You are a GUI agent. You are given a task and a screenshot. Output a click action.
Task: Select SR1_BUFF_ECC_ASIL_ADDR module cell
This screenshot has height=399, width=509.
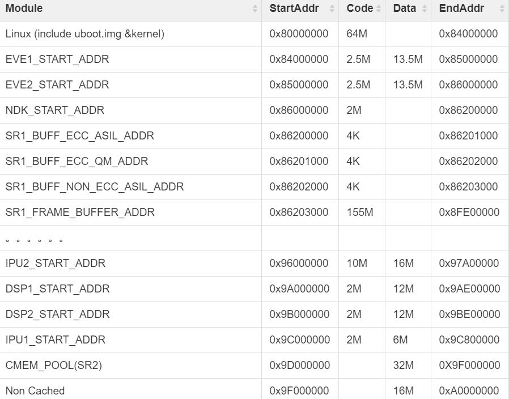tap(130, 135)
